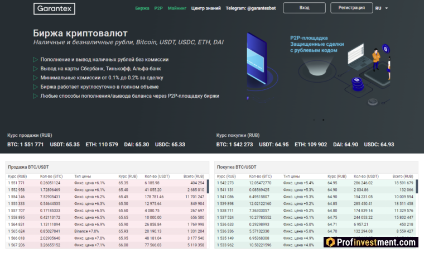The height and width of the screenshot is (253, 424).
Task: Click the USDC: 64.93 buy rate
Action: pos(379,145)
